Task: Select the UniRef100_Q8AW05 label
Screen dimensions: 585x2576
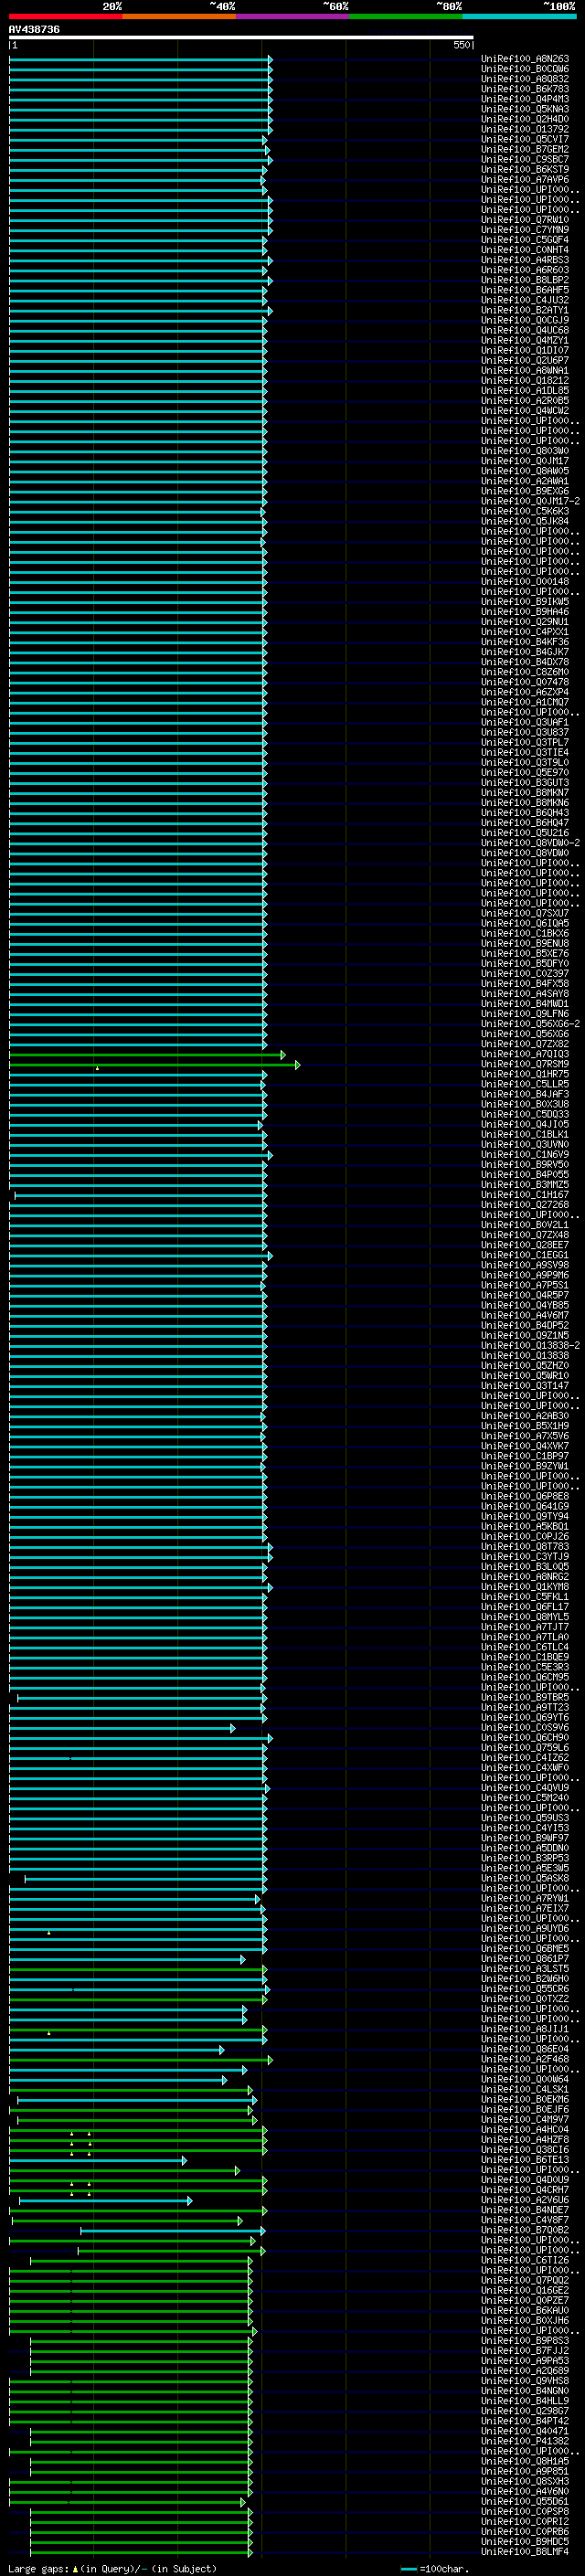Action: 525,471
